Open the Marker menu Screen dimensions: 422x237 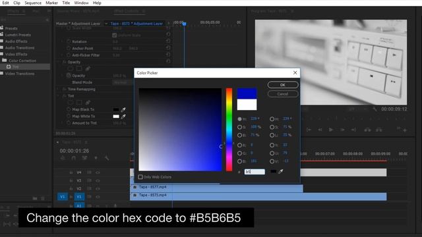(x=51, y=3)
